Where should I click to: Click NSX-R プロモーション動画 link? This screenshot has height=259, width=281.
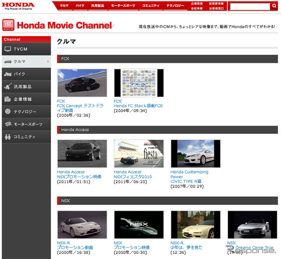[75, 248]
